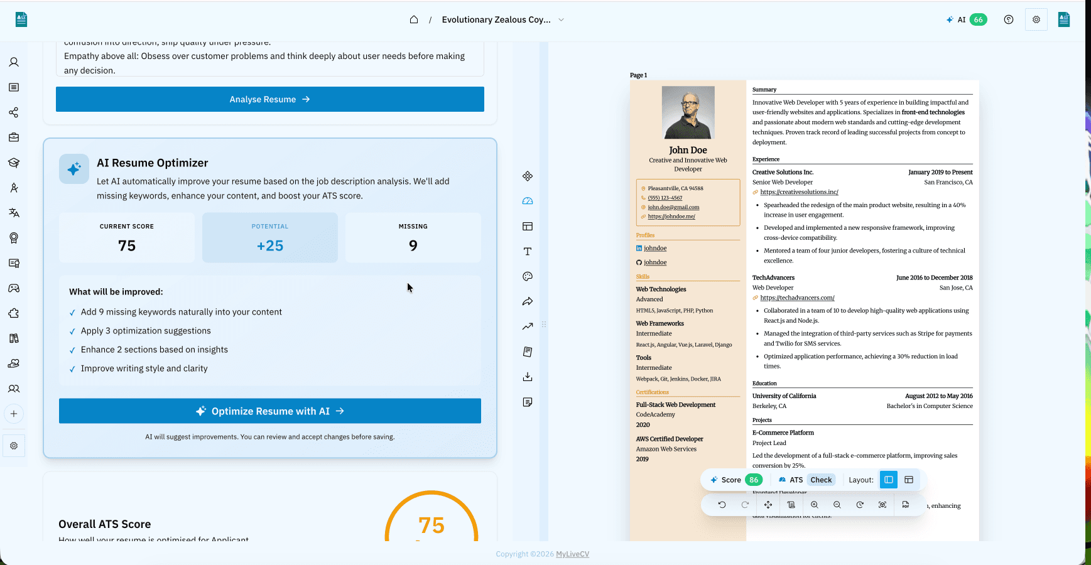
Task: Select the gauge ATS score icon
Action: 528,201
